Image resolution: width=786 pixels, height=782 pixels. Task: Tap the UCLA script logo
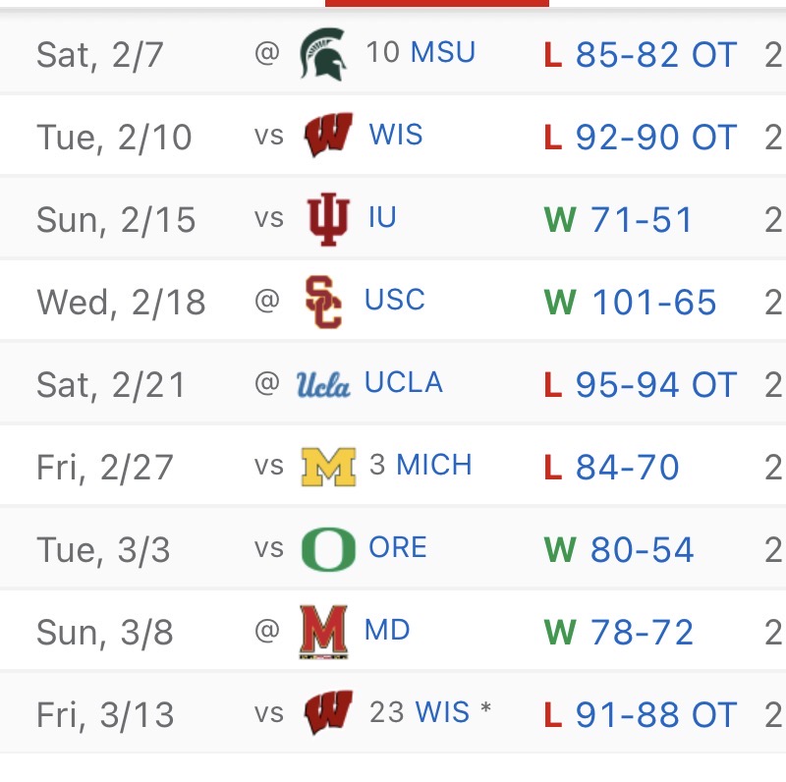tap(323, 385)
